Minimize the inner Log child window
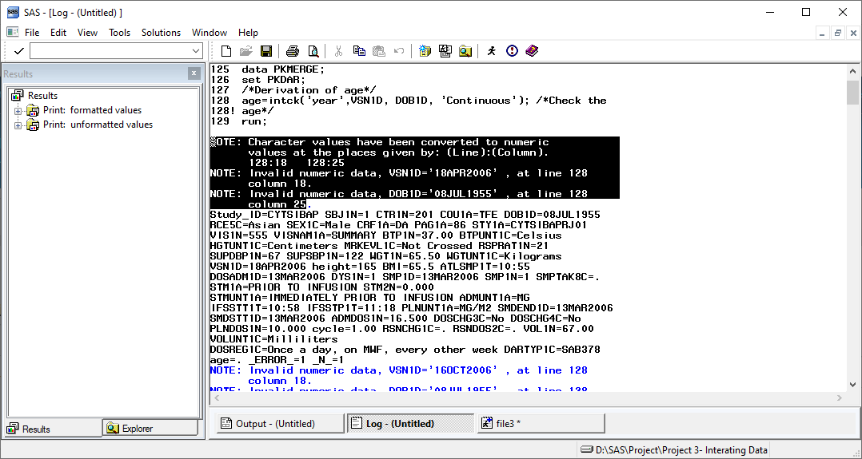 point(822,33)
